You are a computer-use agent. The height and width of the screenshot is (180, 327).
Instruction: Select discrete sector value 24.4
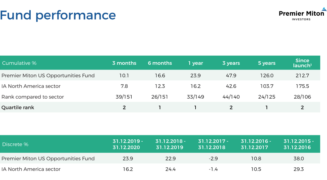[171, 169]
